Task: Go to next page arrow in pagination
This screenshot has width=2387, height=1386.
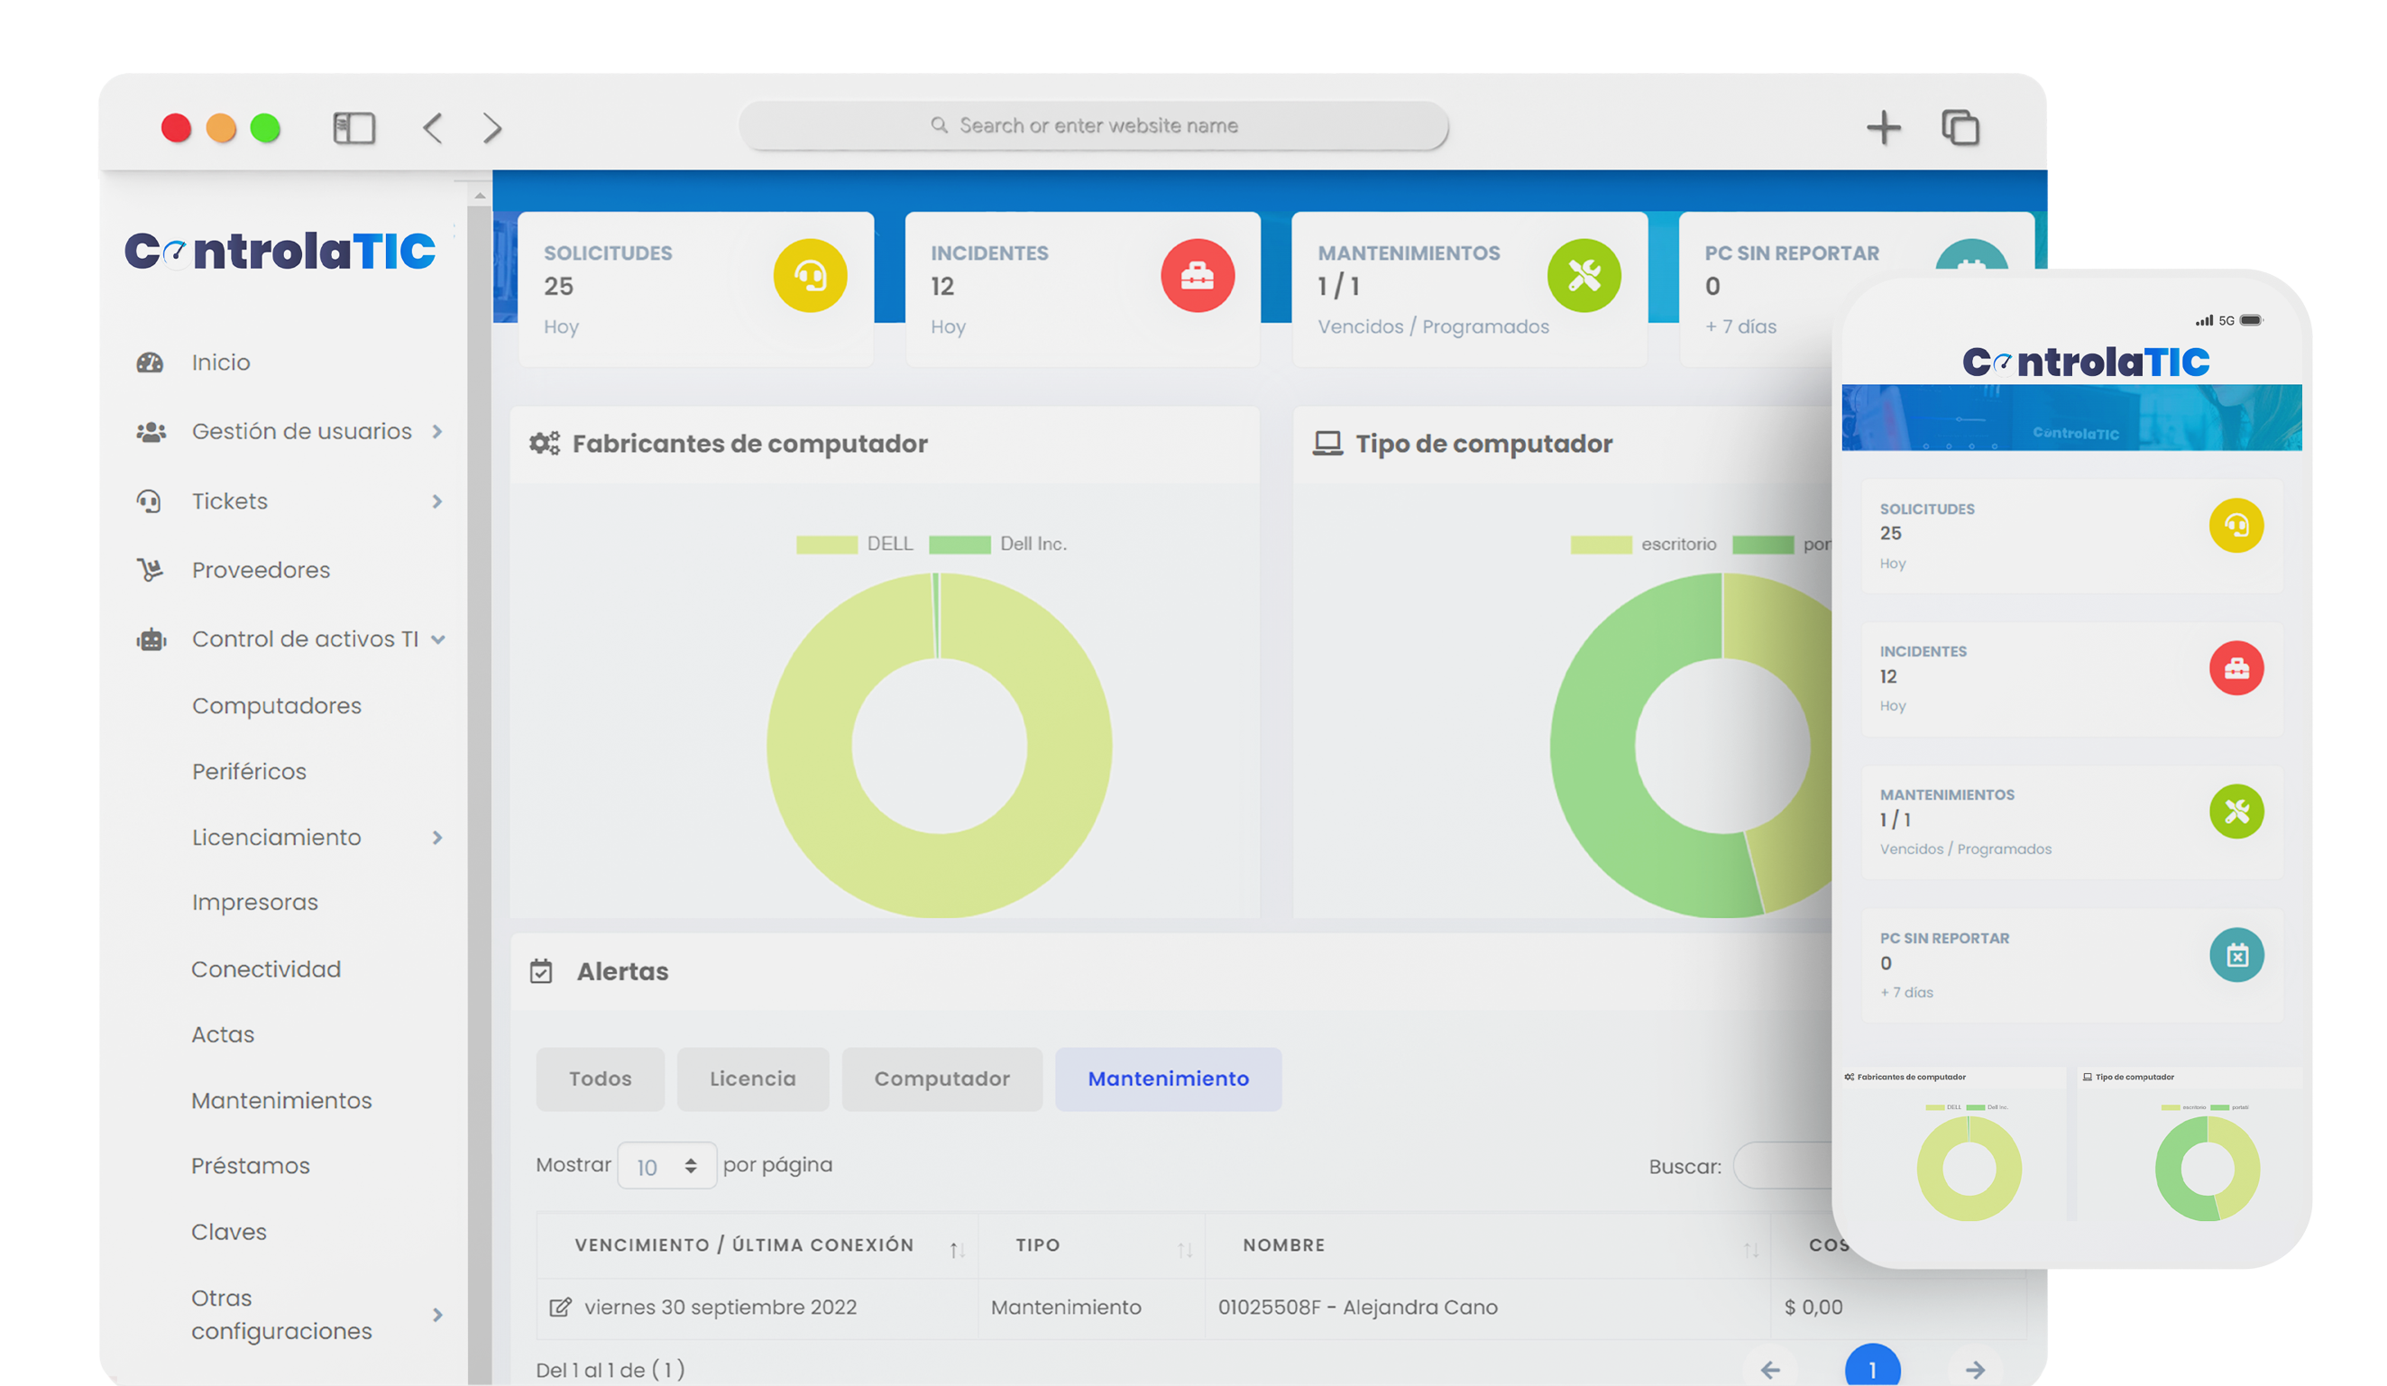Action: [1975, 1369]
